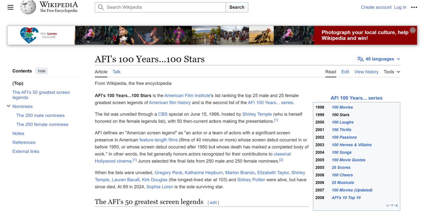Image resolution: width=427 pixels, height=215 pixels.
Task: Switch to the Talk tab
Action: [x=116, y=72]
